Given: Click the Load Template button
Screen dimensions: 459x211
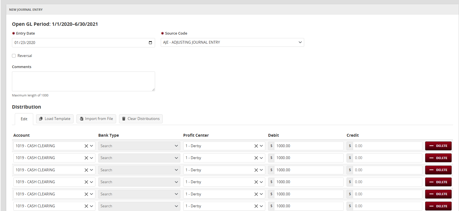Looking at the screenshot, I should (55, 119).
